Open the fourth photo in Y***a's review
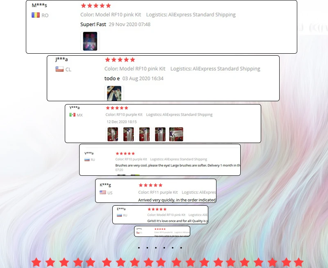The image size is (328, 268). coord(160,134)
